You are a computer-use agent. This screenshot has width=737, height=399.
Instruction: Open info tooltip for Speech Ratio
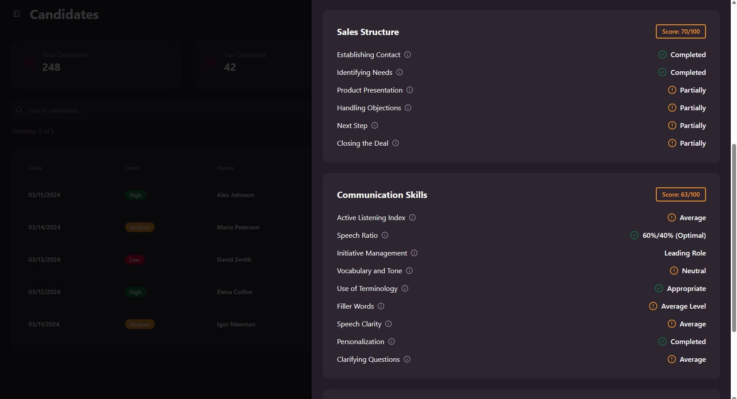384,236
